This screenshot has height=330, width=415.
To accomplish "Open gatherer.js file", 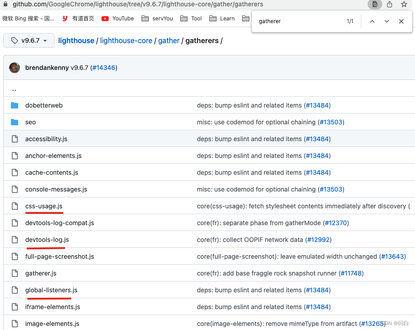I will (41, 273).
